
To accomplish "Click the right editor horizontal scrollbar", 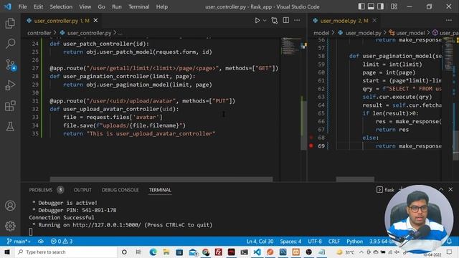I will [x=355, y=179].
